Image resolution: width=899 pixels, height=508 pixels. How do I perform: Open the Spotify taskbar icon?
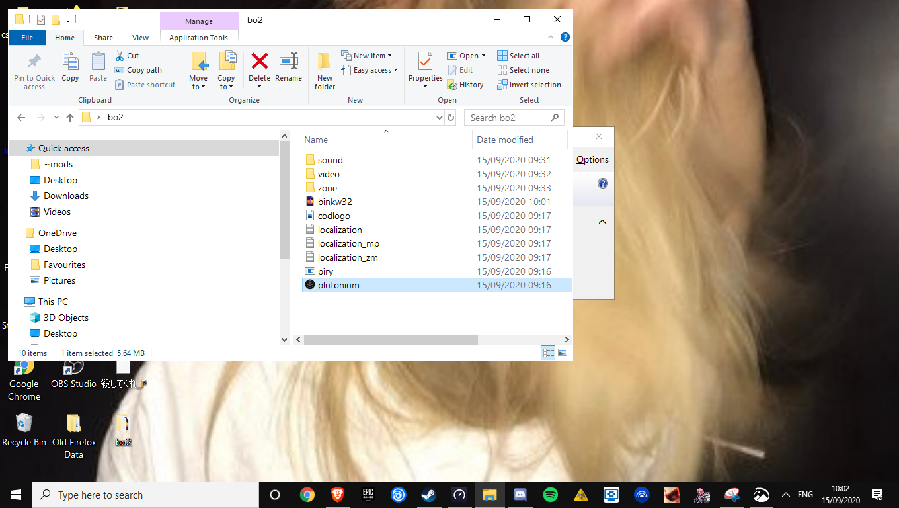point(550,495)
